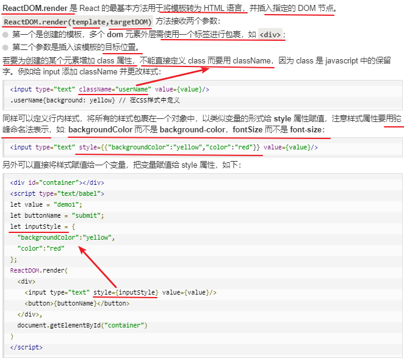Click the first bullet about 创建的模板

(x=149, y=35)
